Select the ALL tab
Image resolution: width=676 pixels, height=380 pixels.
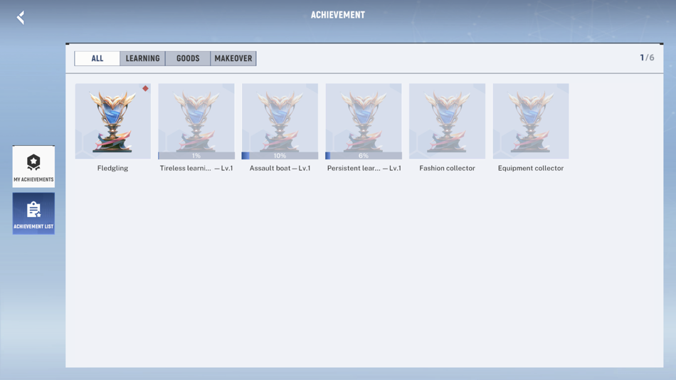[x=97, y=58]
